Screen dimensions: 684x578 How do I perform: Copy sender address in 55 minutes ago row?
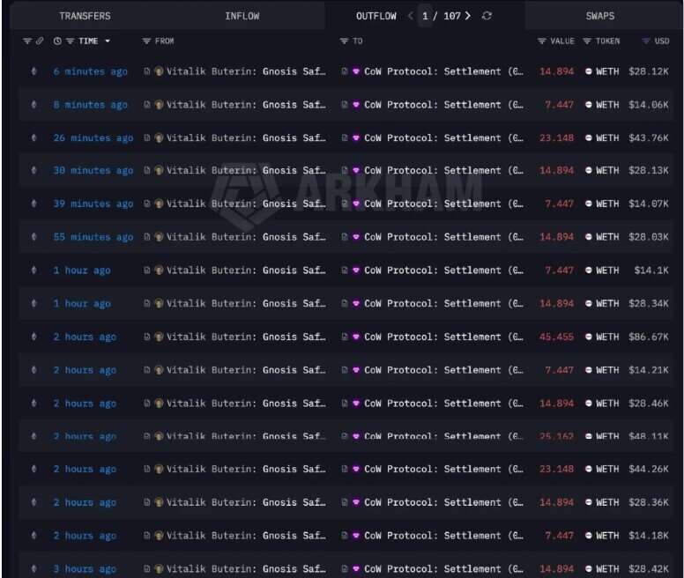(147, 237)
